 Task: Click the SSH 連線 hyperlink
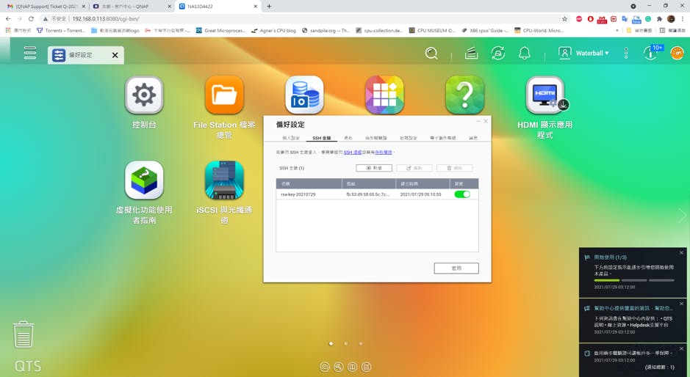click(x=352, y=153)
